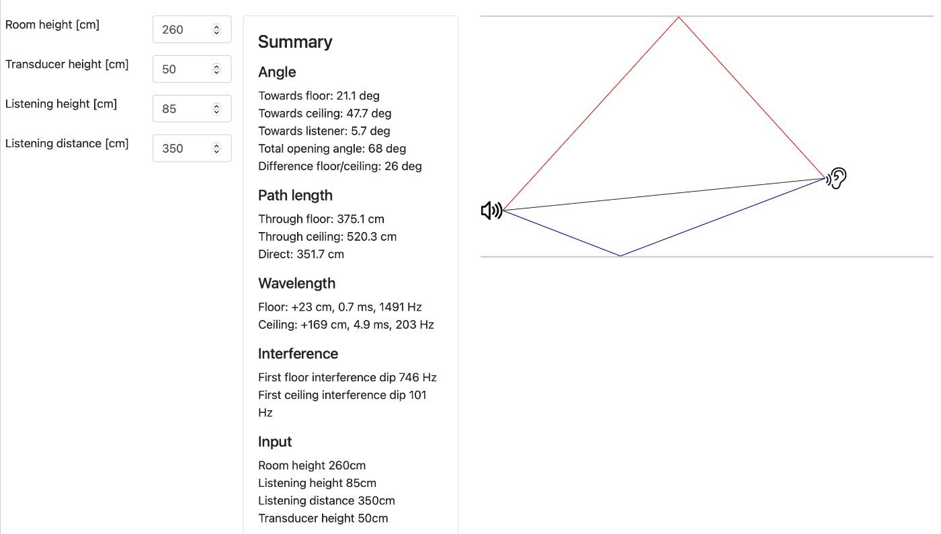Click the Summary heading
Viewport: 941px width, 534px height.
pos(295,42)
